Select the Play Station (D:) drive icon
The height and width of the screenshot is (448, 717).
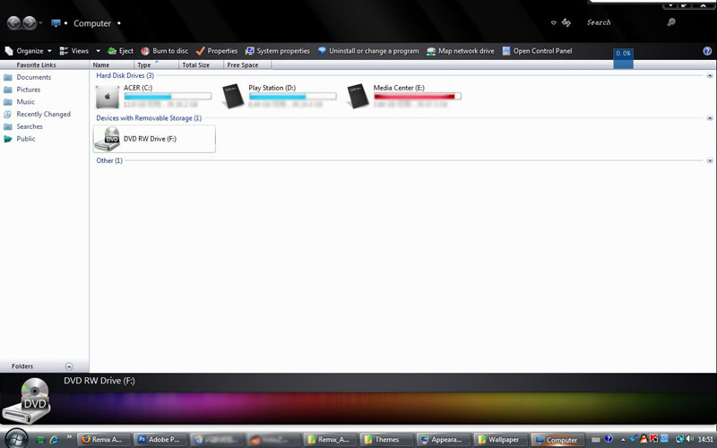coord(233,97)
